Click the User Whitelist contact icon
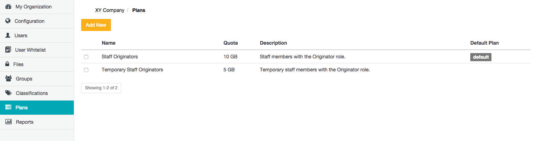The image size is (543, 141). (8, 50)
